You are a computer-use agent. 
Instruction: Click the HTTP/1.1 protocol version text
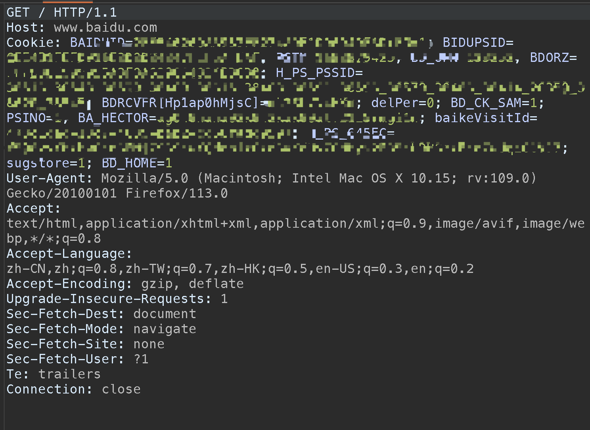click(85, 12)
